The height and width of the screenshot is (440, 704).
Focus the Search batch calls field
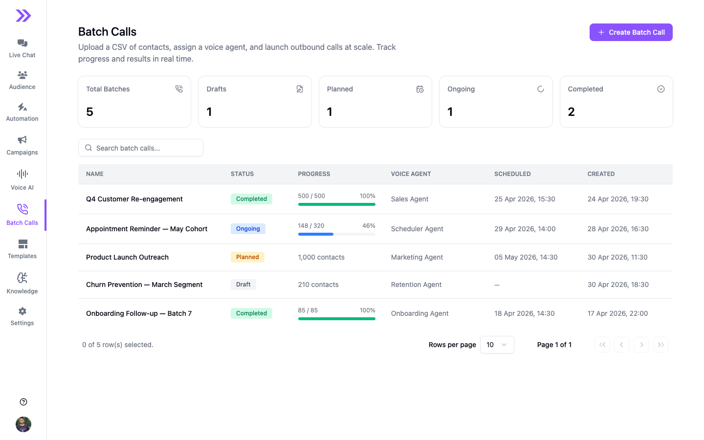pyautogui.click(x=141, y=148)
